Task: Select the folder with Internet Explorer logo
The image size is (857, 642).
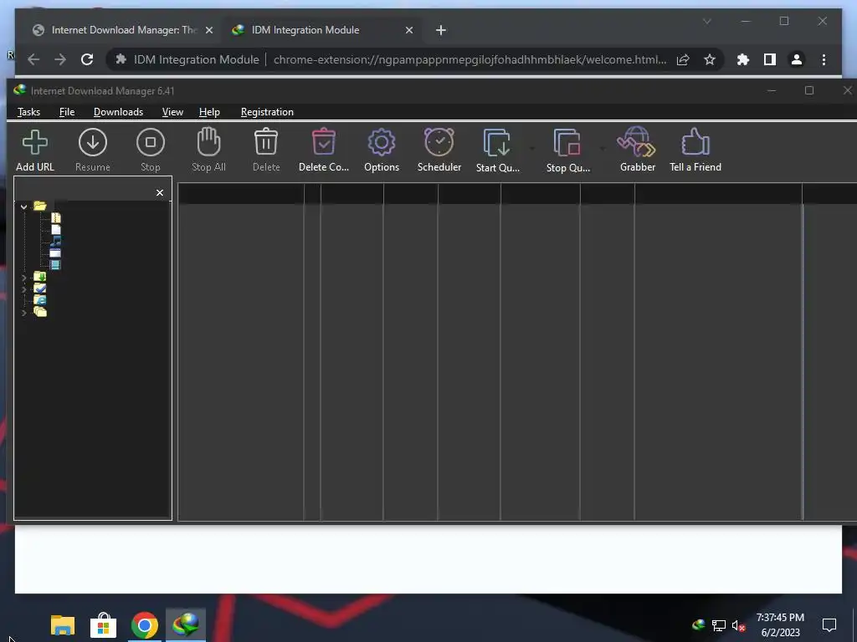Action: click(40, 300)
